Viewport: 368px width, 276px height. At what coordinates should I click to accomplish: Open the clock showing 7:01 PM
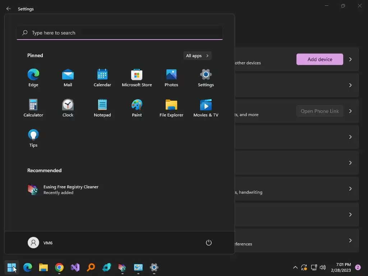point(341,267)
